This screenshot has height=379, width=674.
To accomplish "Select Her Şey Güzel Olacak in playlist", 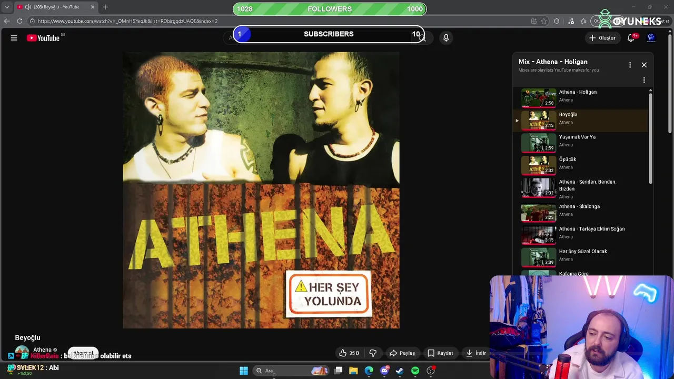I will [x=581, y=257].
